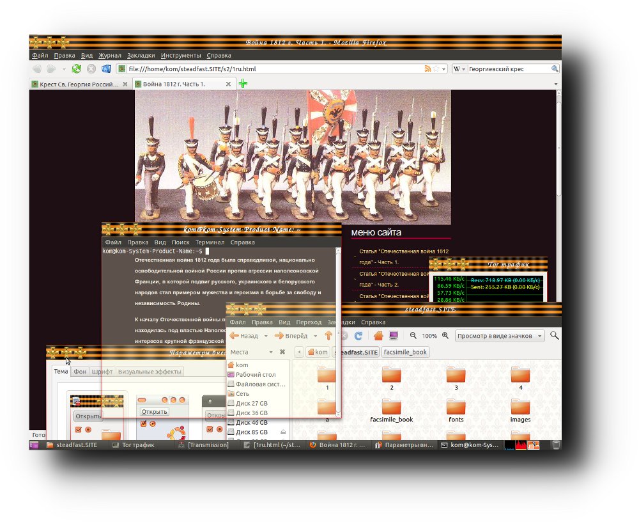Open the Вперёд history dropdown arrow
Screen dimensions: 639x522
point(316,336)
